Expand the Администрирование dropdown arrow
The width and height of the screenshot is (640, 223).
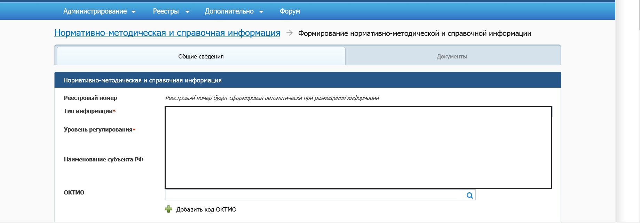[x=133, y=12]
